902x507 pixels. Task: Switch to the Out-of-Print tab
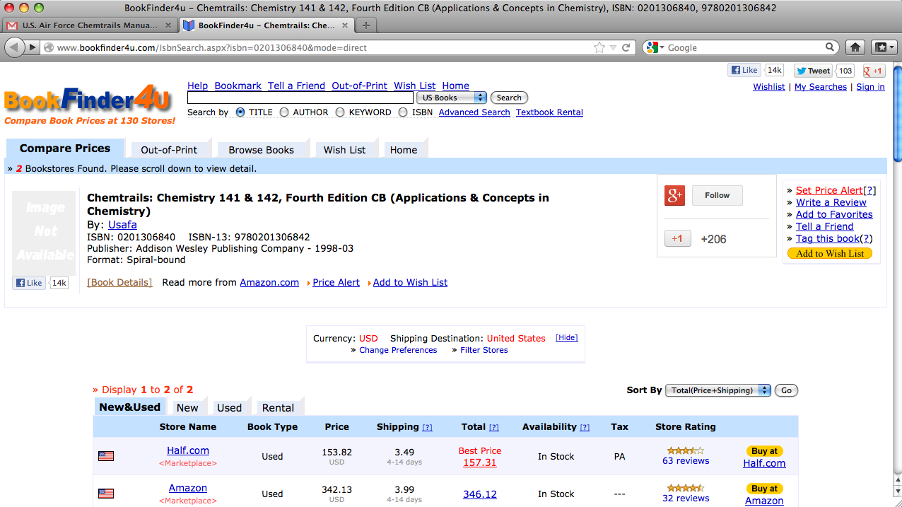[169, 150]
